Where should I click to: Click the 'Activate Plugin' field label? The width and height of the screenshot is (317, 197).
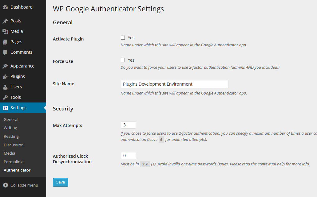pos(68,39)
